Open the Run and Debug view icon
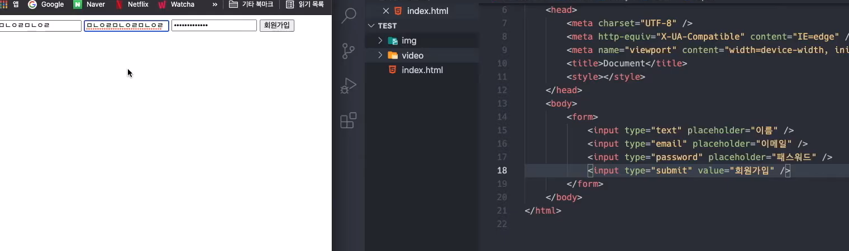 (x=349, y=86)
